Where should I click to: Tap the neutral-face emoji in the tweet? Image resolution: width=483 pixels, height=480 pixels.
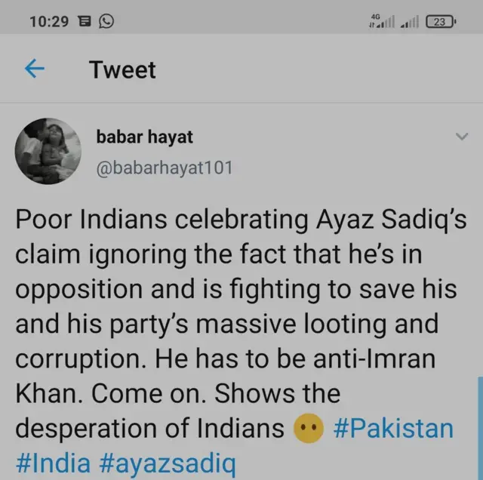(308, 429)
